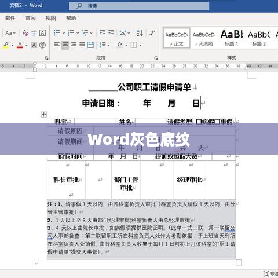Apply the 标题 1 style
This screenshot has width=278, height=278.
tap(232, 38)
